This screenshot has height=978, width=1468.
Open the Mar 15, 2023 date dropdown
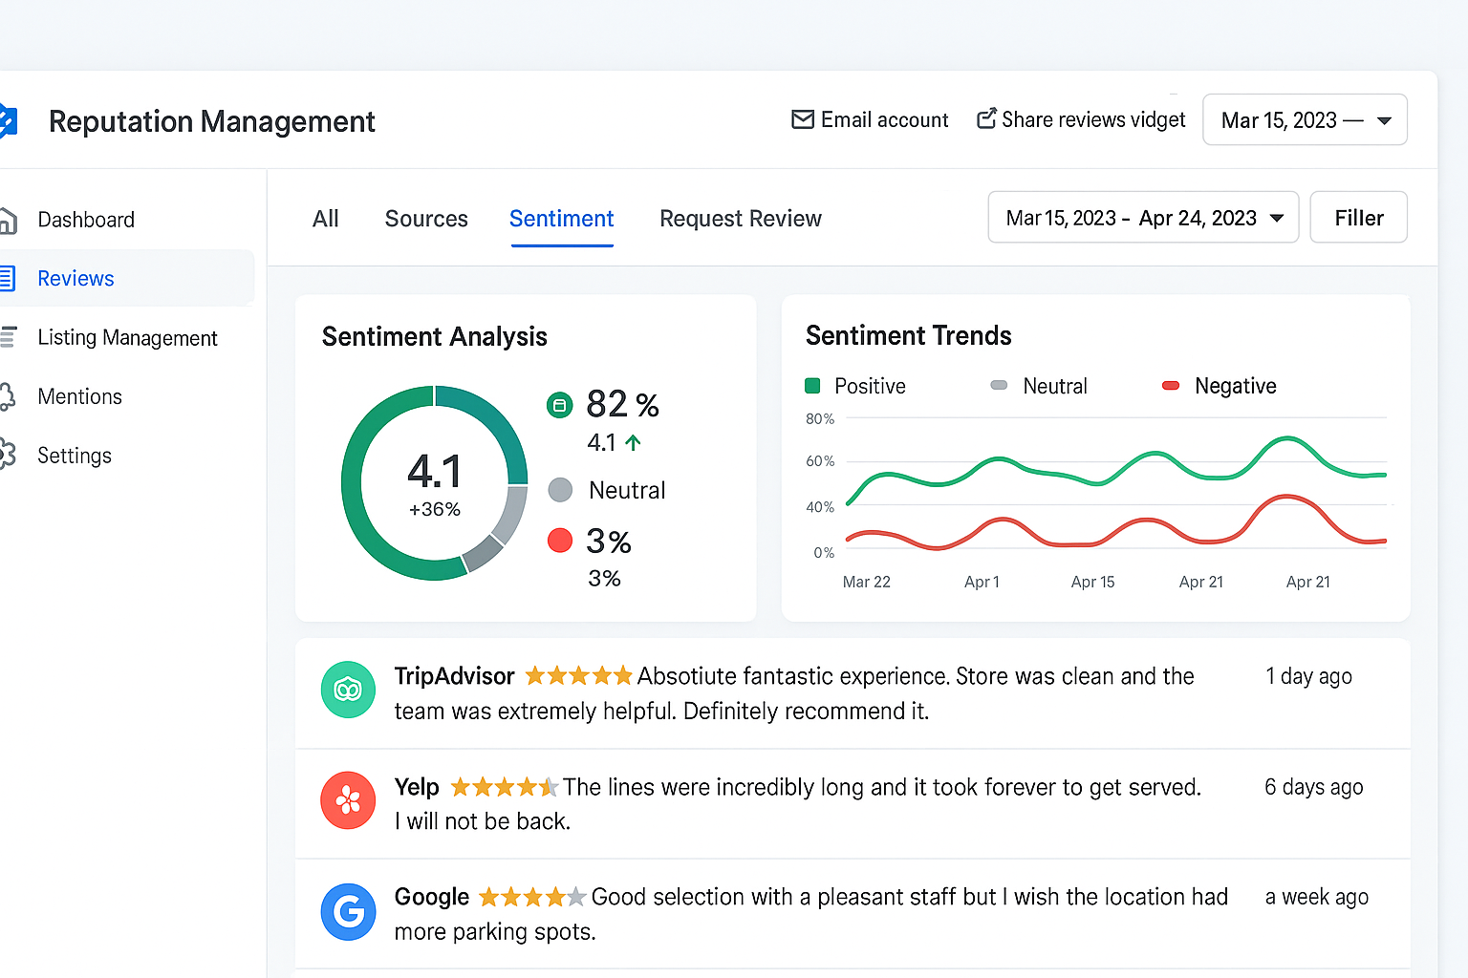tap(1305, 119)
